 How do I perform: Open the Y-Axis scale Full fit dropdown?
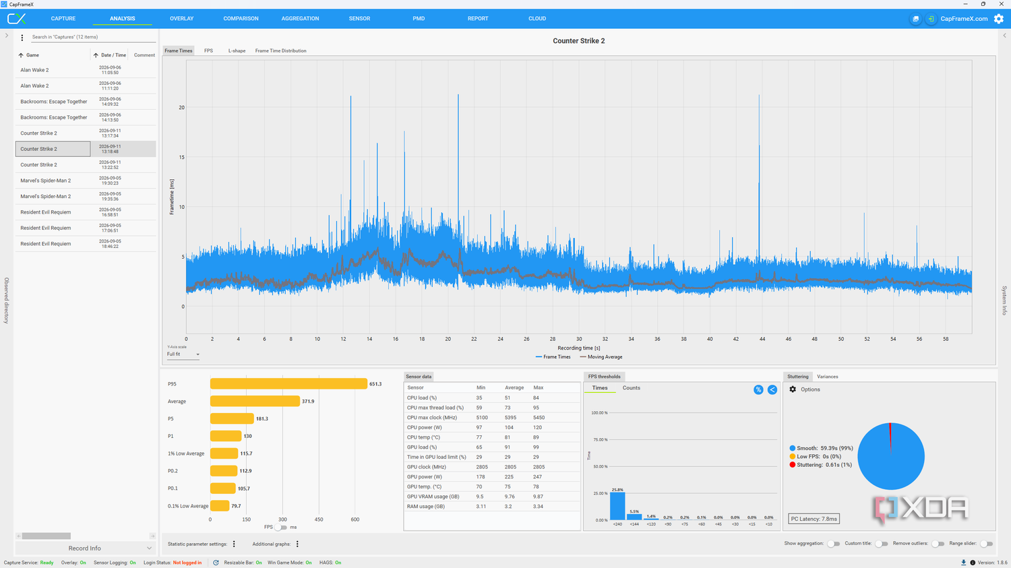click(183, 354)
